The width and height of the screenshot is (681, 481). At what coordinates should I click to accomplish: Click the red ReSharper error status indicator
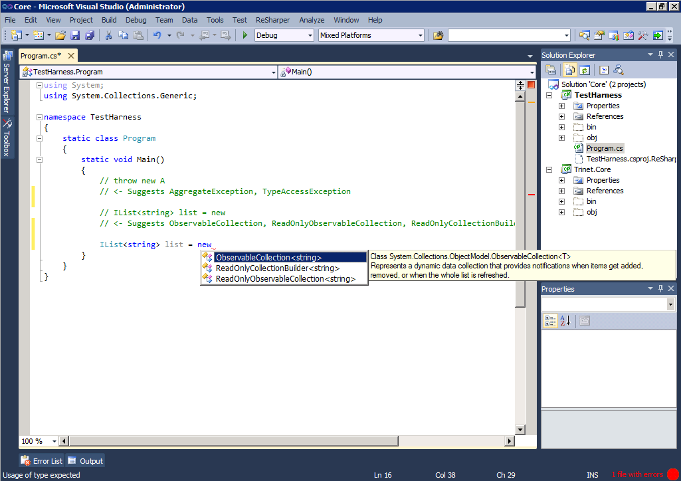tap(673, 474)
